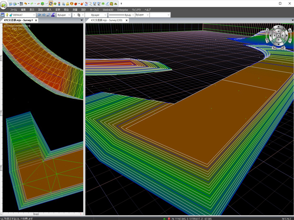Click the previous layer left-arrow icon

click(x=39, y=15)
